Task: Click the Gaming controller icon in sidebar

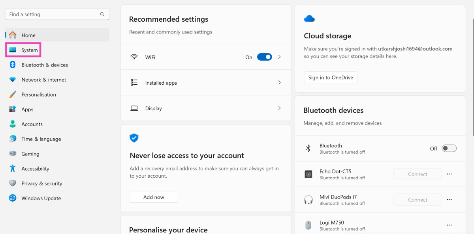Action: click(13, 154)
